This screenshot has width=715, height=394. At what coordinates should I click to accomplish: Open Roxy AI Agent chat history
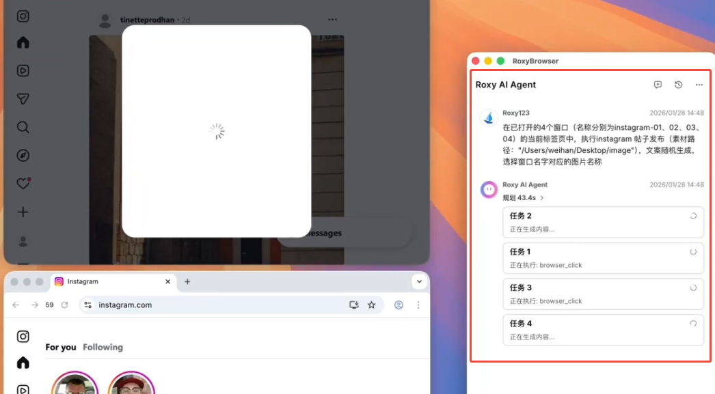point(678,85)
